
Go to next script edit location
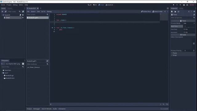(167, 11)
